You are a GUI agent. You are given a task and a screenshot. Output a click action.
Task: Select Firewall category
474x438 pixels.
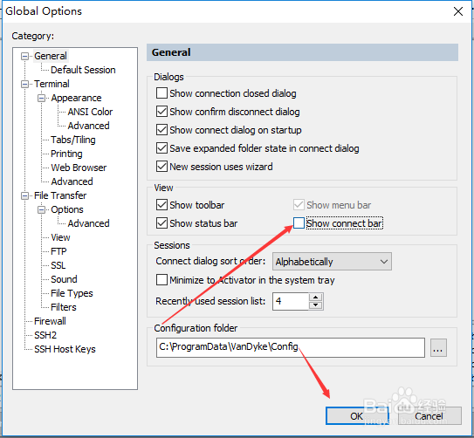pos(50,321)
